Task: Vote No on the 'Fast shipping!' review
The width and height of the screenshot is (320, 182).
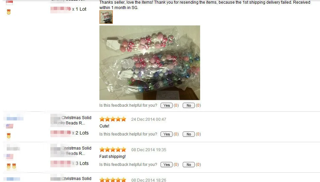Action: coord(189,165)
